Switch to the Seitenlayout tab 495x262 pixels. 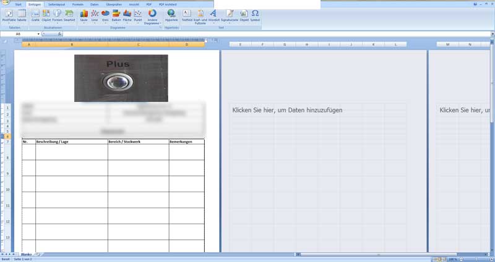pos(56,4)
